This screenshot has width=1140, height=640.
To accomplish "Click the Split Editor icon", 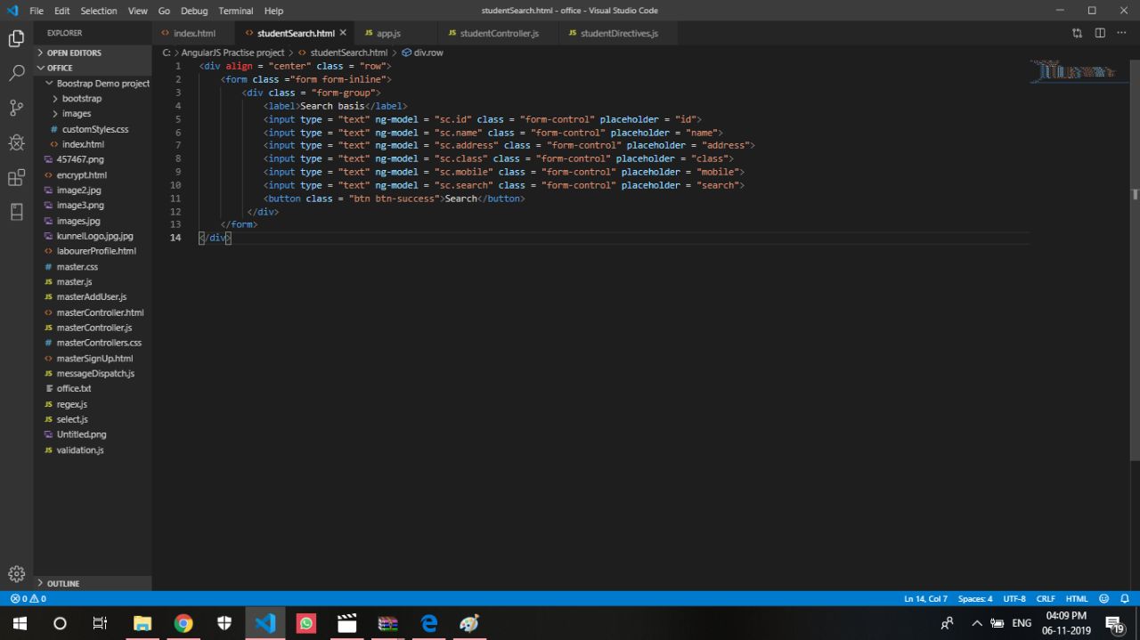I will pos(1100,33).
